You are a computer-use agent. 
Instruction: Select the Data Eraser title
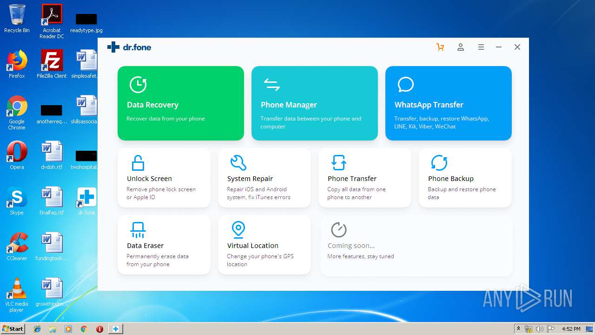pos(145,246)
